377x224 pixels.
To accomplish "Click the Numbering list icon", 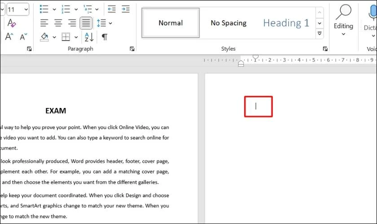I will click(x=66, y=9).
